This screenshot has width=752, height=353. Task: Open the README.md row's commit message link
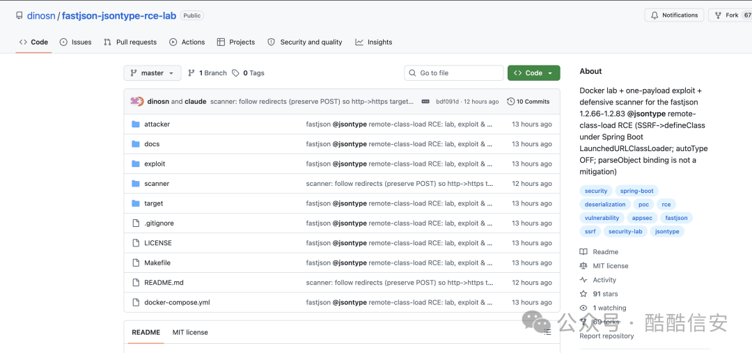pos(400,283)
